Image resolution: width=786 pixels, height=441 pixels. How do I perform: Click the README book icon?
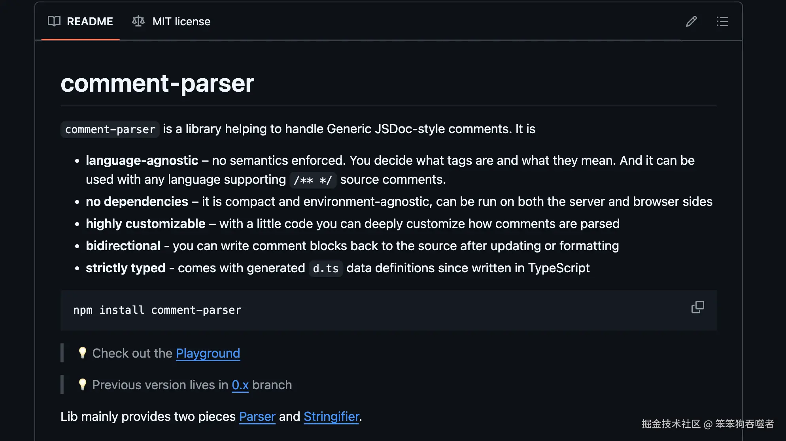tap(54, 21)
